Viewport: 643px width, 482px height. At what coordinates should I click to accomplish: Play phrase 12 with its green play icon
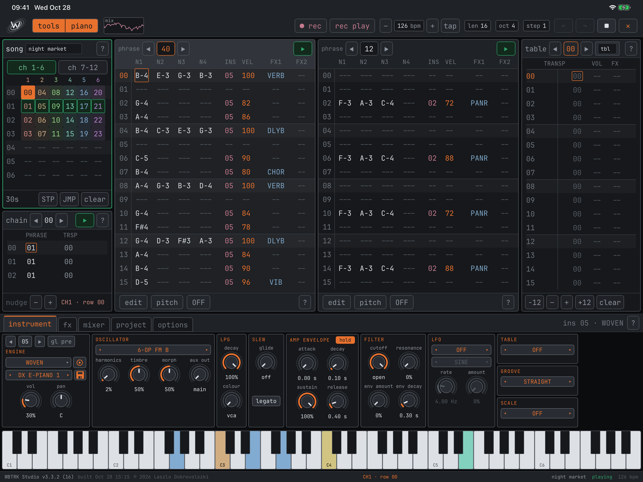pos(506,49)
